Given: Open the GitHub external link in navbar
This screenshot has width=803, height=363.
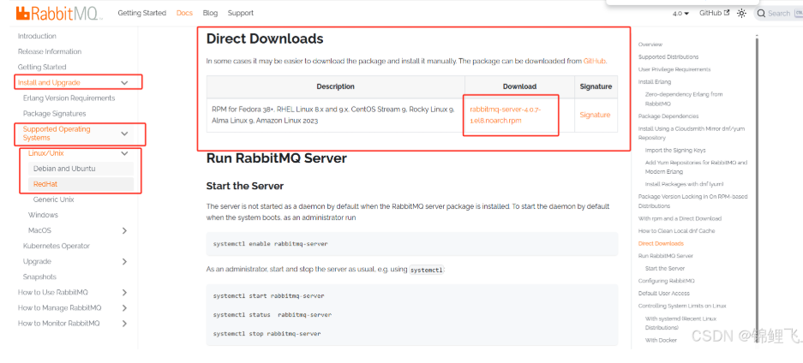Looking at the screenshot, I should pyautogui.click(x=714, y=13).
